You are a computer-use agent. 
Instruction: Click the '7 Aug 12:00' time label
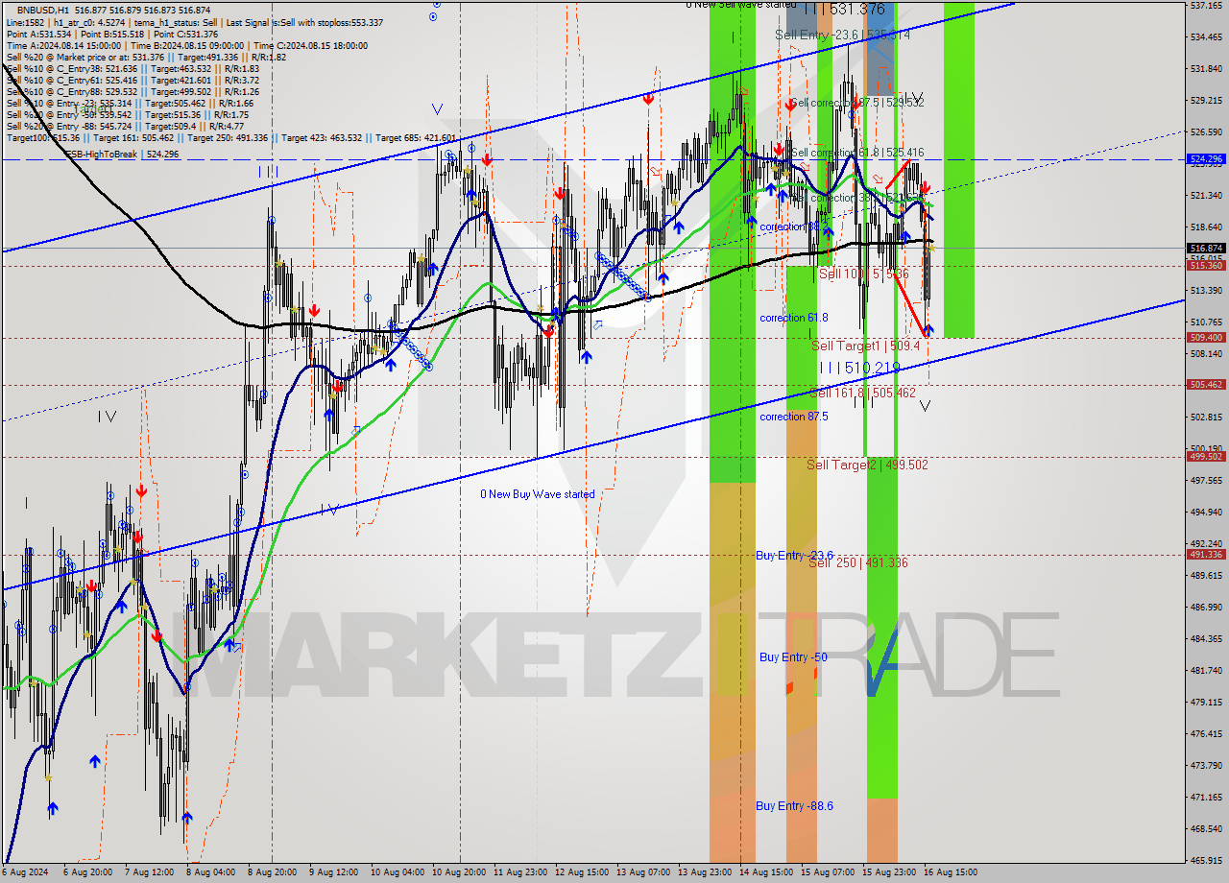pyautogui.click(x=149, y=872)
